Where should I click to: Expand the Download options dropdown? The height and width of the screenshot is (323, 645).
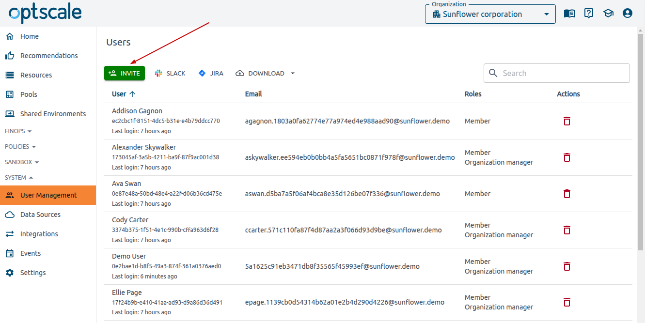(292, 74)
